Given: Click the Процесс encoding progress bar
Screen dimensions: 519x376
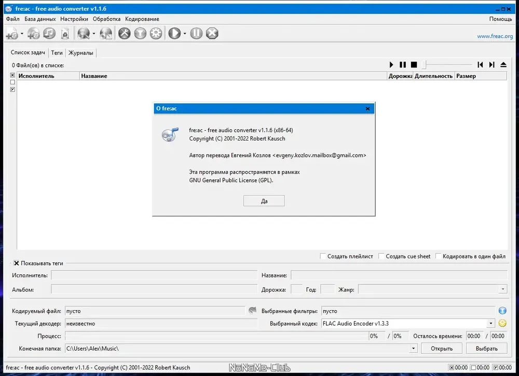Looking at the screenshot, I should click(217, 336).
